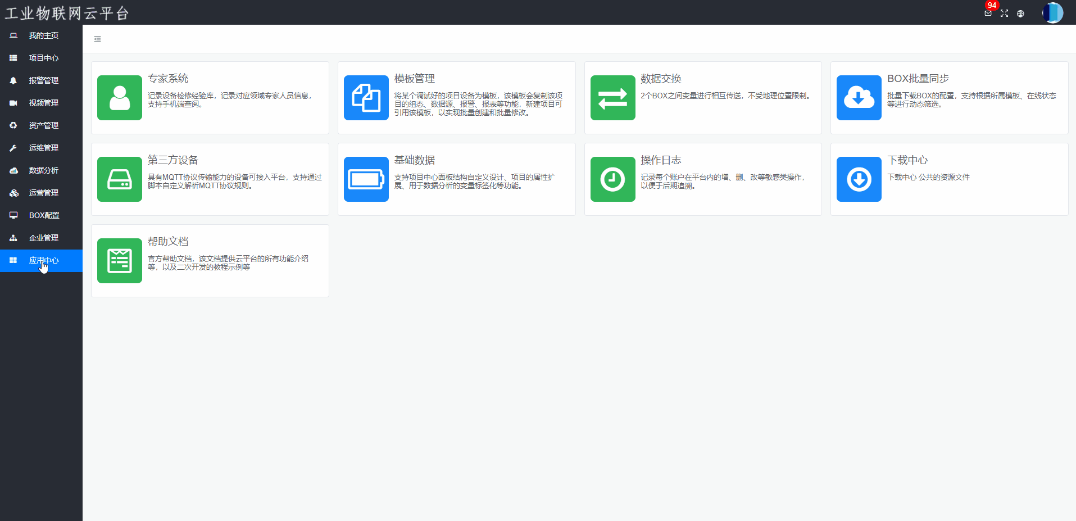Click the BOX批量同步 cloud download icon

(859, 98)
